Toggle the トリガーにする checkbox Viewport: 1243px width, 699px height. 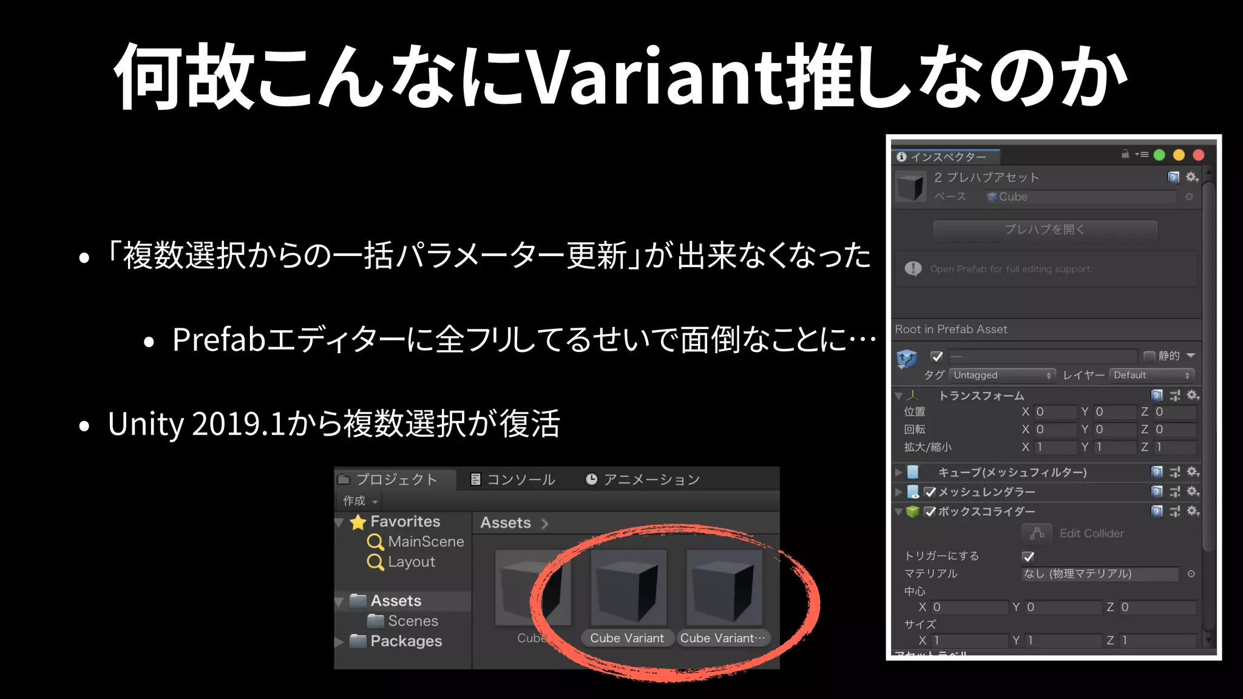point(1028,556)
